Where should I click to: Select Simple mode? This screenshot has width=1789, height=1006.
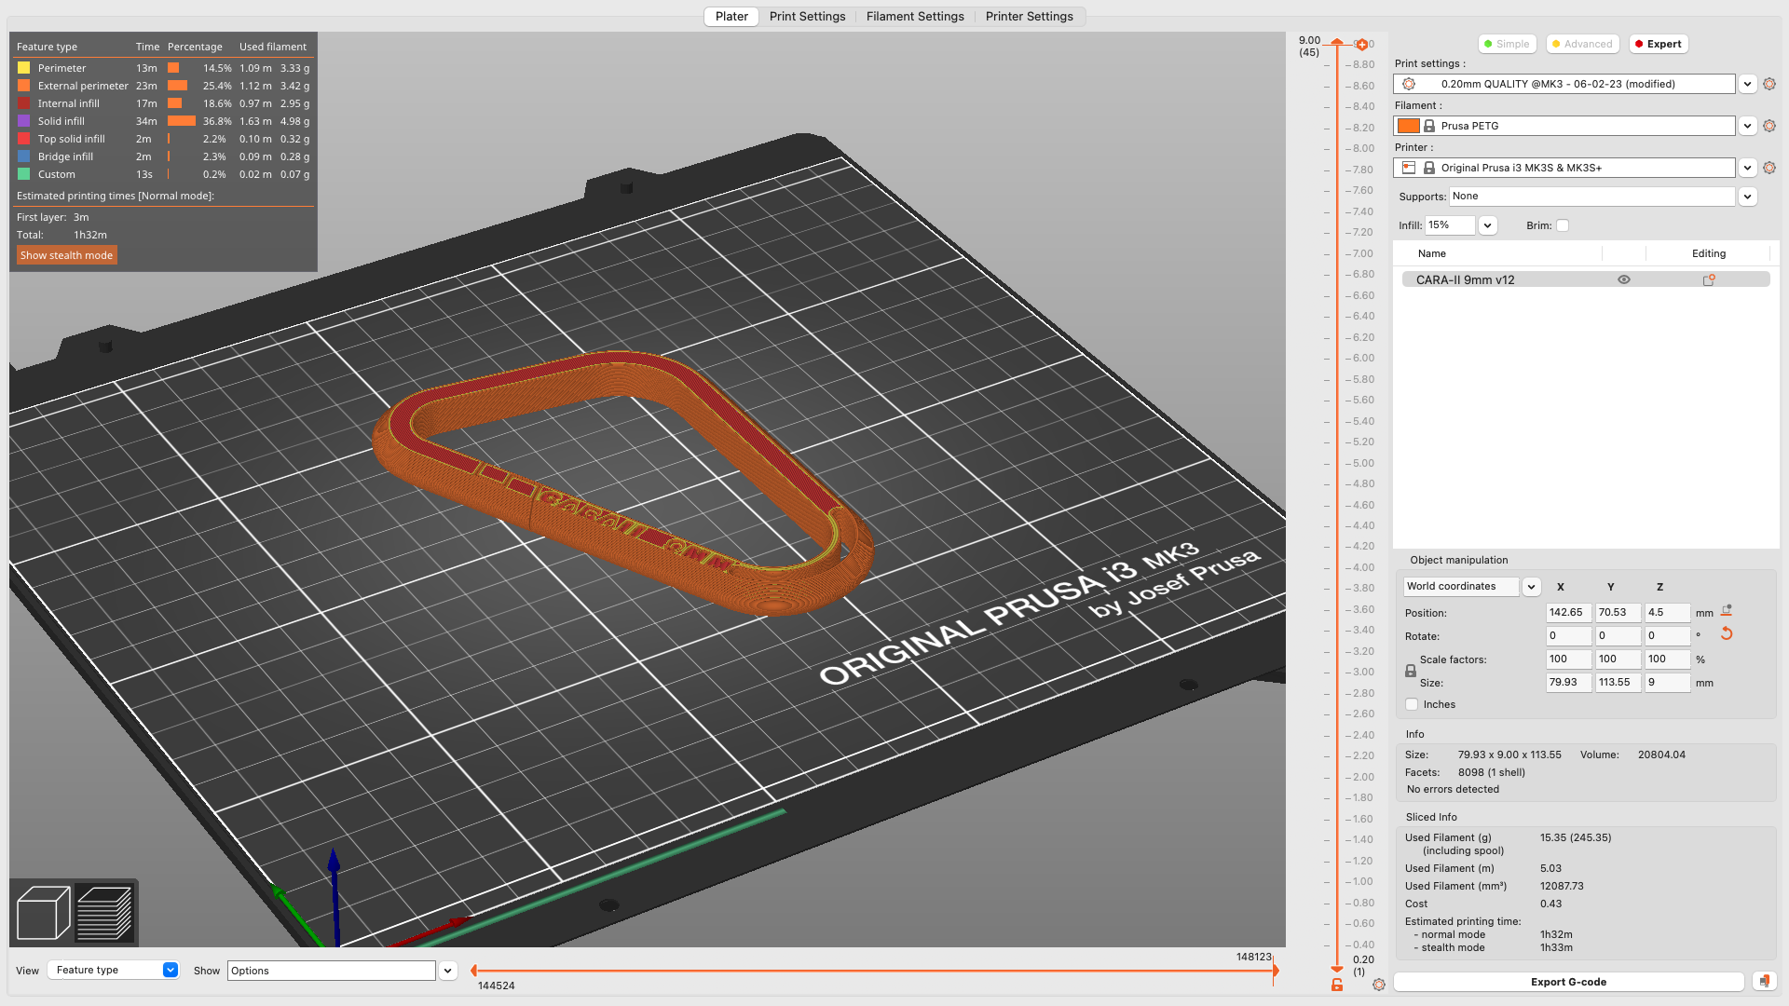pos(1507,44)
